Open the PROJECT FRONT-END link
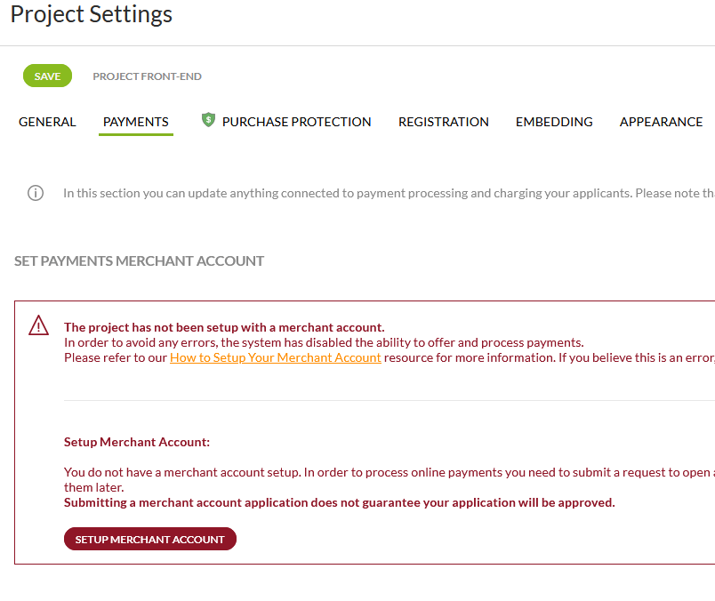Image resolution: width=715 pixels, height=601 pixels. (147, 76)
